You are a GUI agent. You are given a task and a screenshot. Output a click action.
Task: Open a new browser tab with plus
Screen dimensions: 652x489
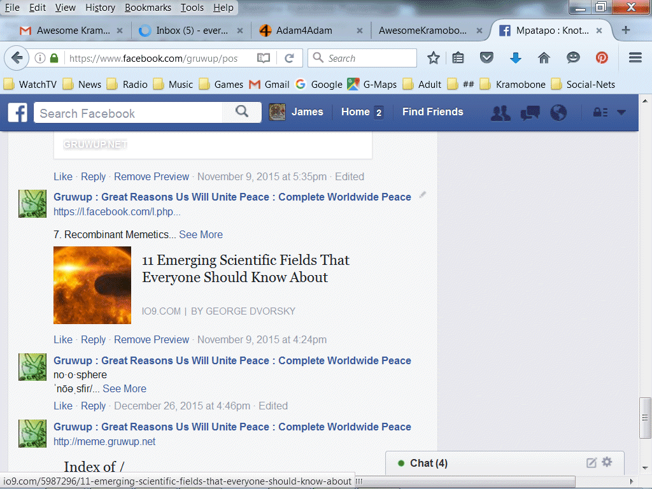coord(626,30)
